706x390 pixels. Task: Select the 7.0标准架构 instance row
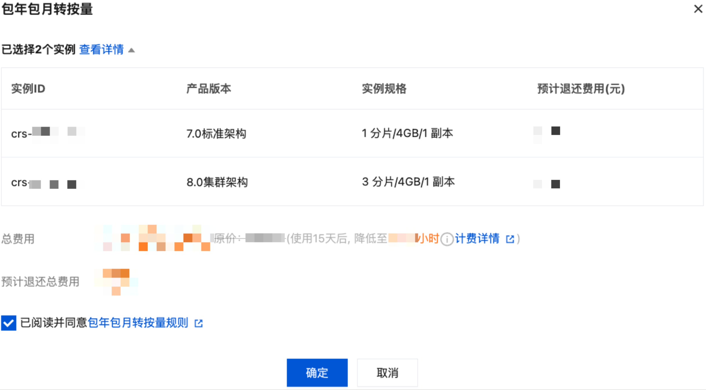click(x=216, y=134)
